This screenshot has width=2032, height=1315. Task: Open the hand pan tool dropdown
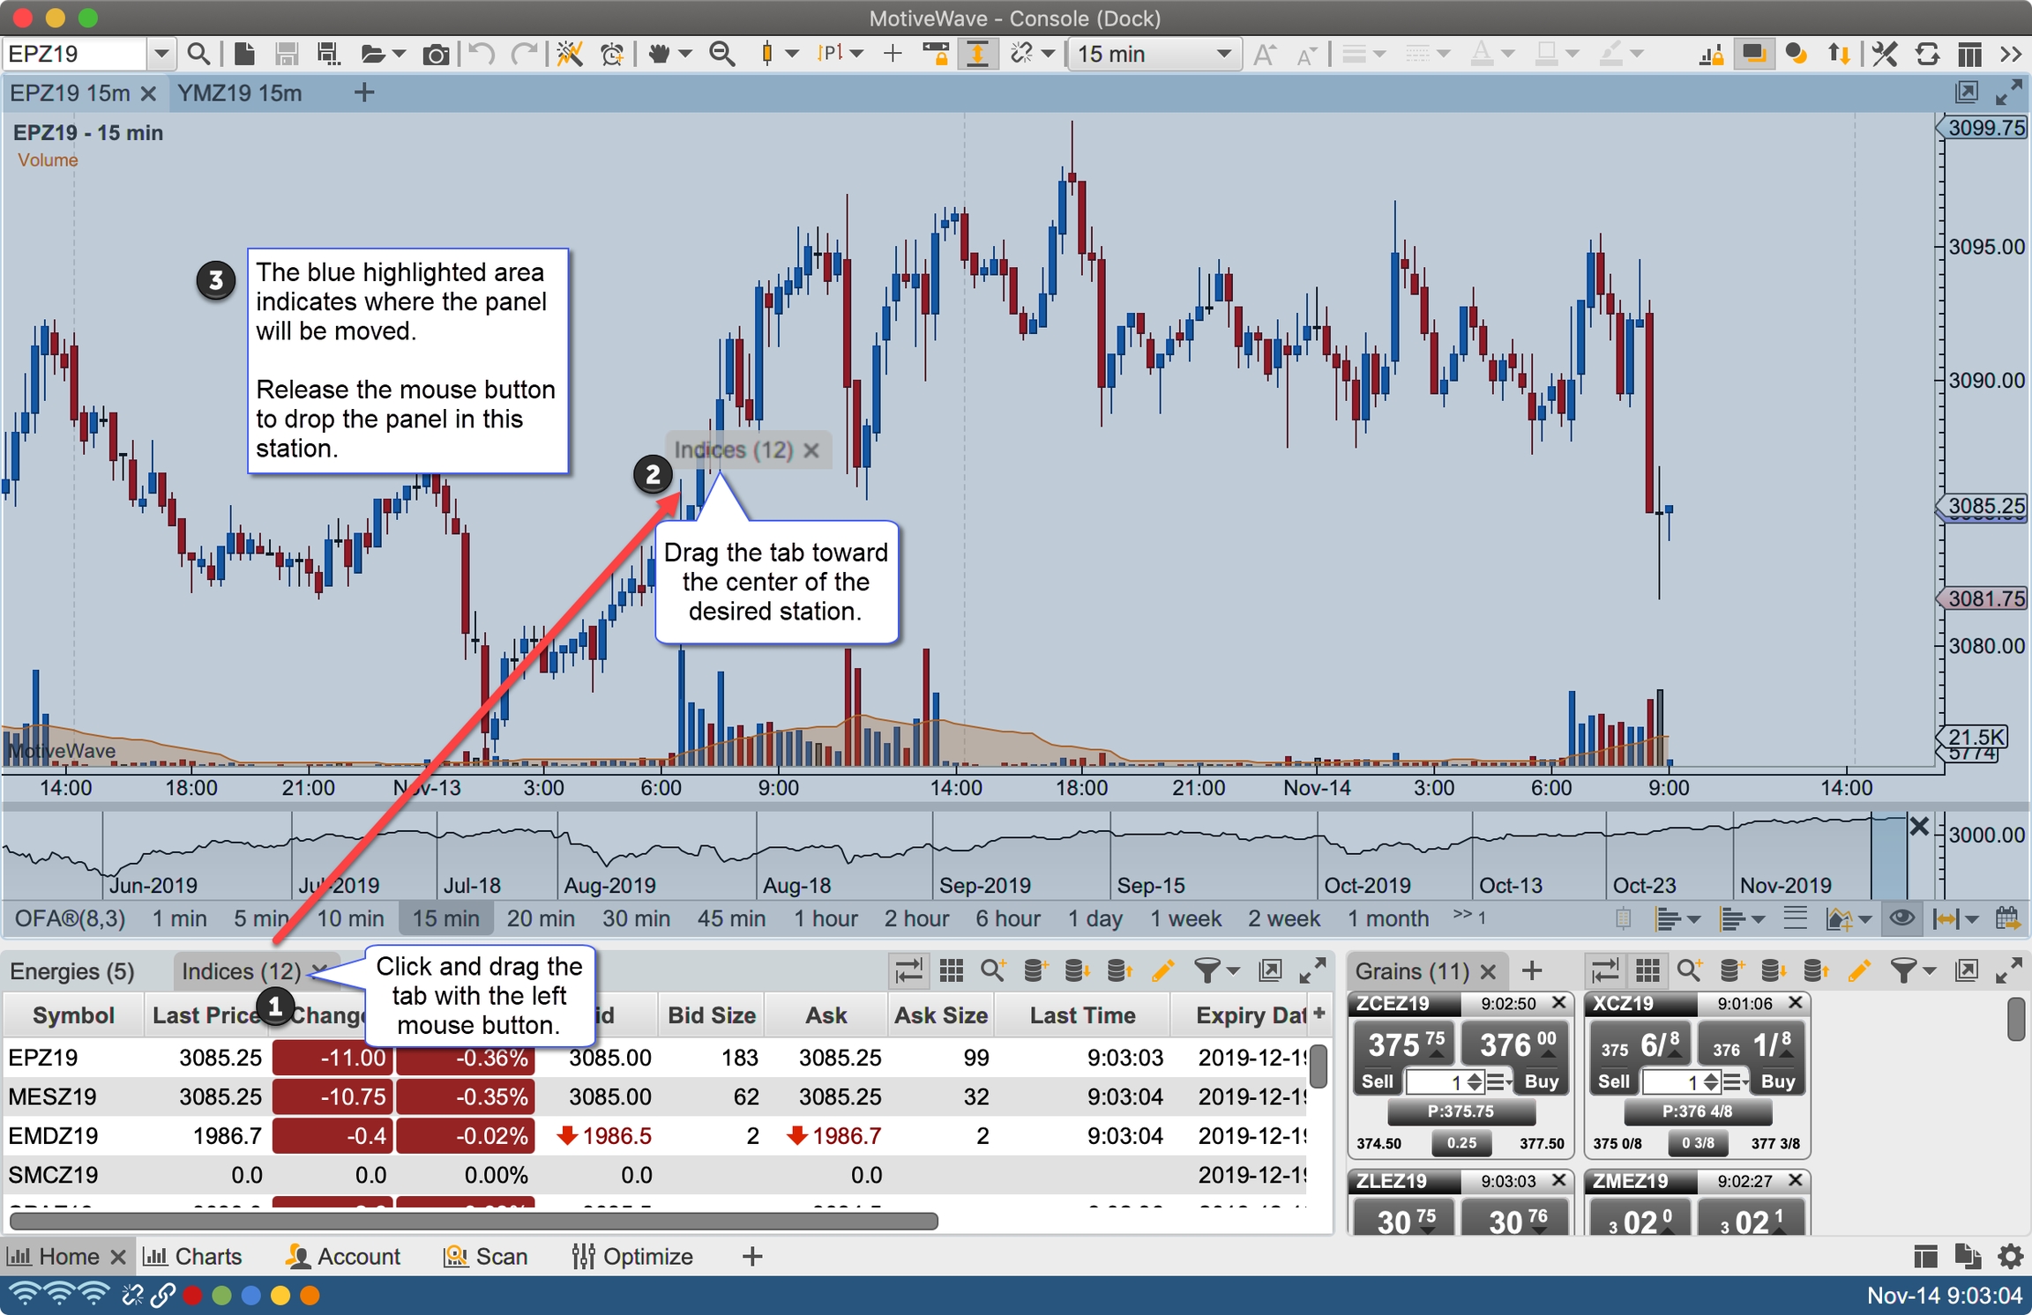tap(685, 54)
